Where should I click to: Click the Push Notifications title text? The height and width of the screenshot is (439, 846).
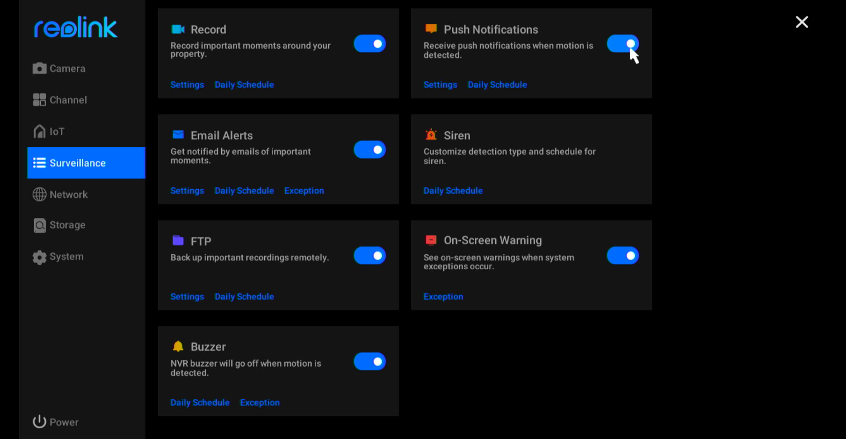[491, 30]
